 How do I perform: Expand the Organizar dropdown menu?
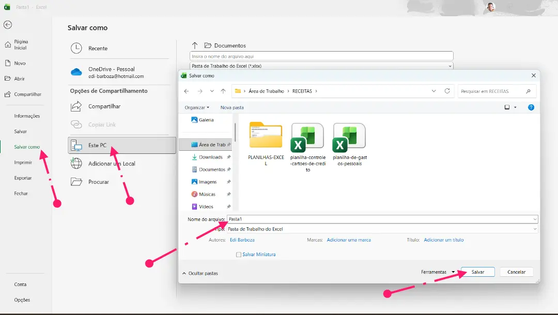197,107
